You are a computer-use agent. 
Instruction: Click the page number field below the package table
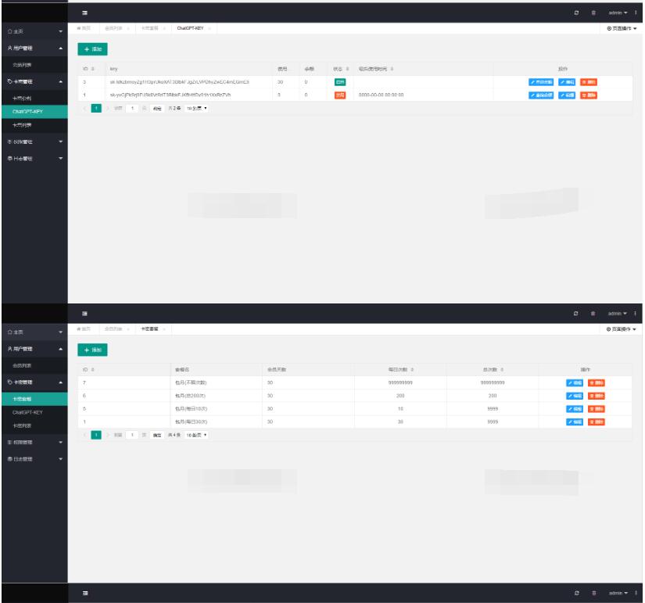(x=133, y=434)
